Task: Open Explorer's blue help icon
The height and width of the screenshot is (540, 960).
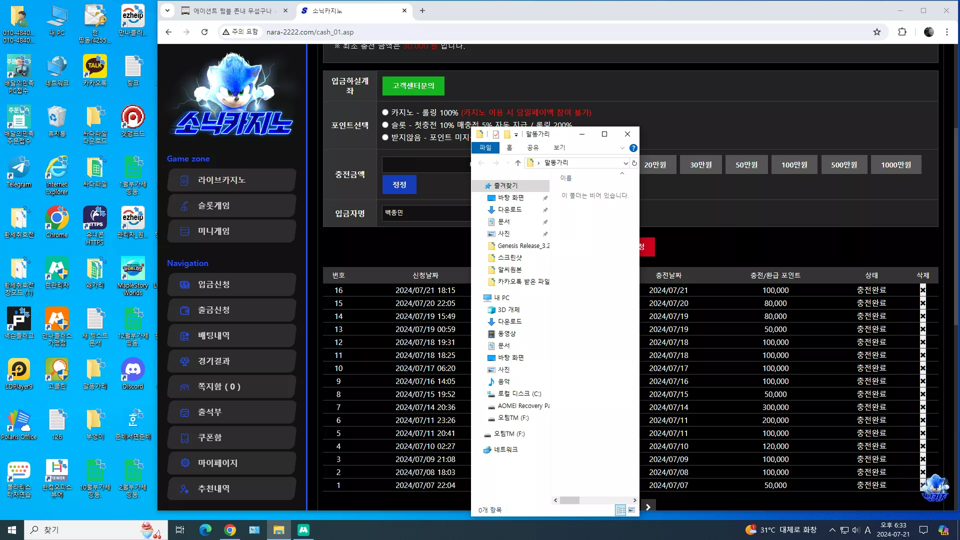Action: [x=633, y=148]
